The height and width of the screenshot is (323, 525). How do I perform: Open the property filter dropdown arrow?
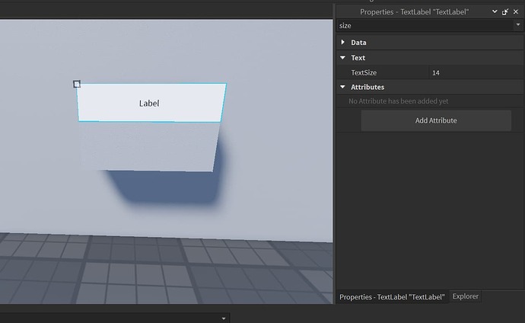[x=518, y=25]
